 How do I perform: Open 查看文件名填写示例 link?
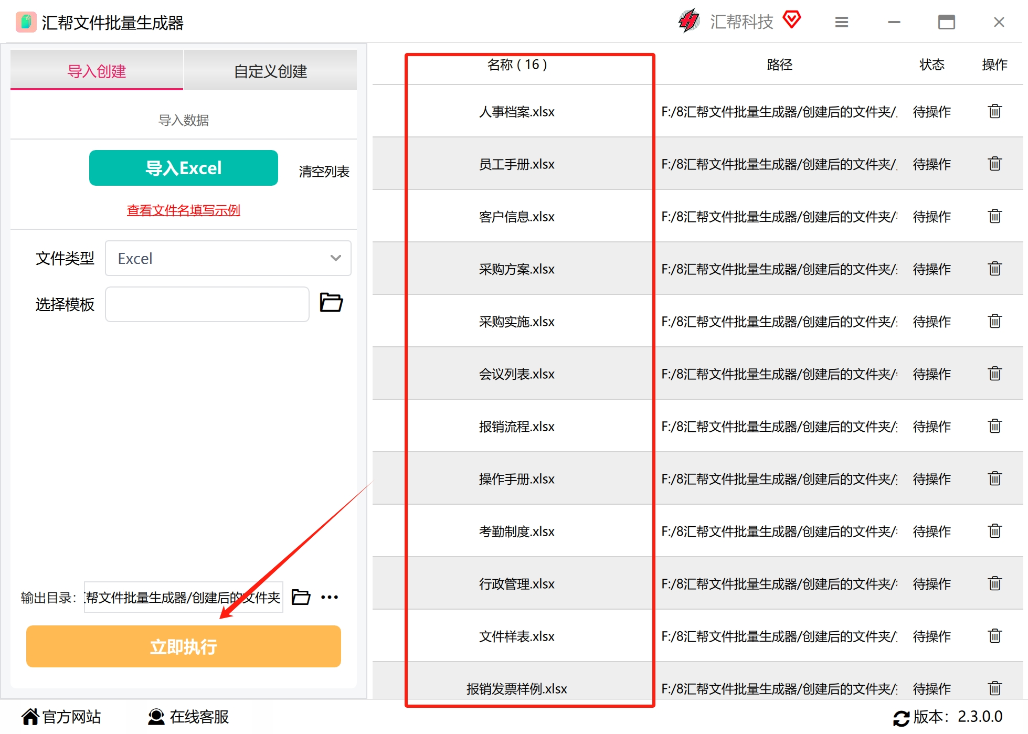point(184,210)
